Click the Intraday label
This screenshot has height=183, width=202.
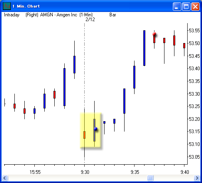tap(12, 15)
